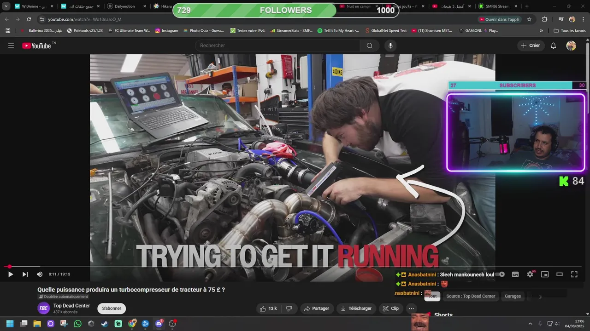590x331 pixels.
Task: Switch to SMF86 Stream tab
Action: [x=498, y=6]
